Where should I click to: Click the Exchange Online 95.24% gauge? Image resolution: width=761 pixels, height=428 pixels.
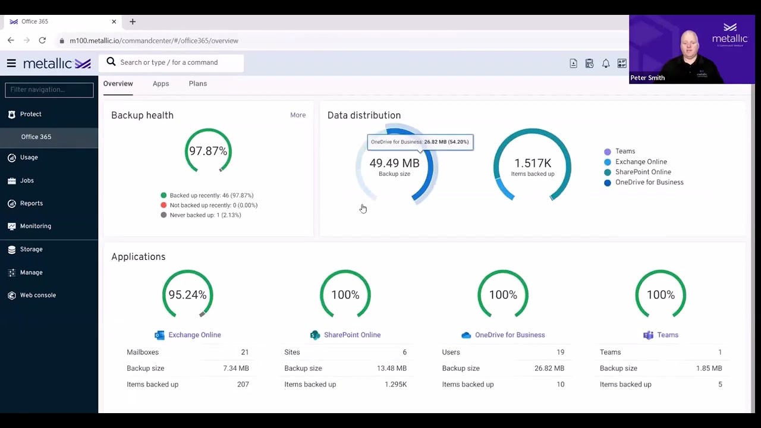[187, 295]
